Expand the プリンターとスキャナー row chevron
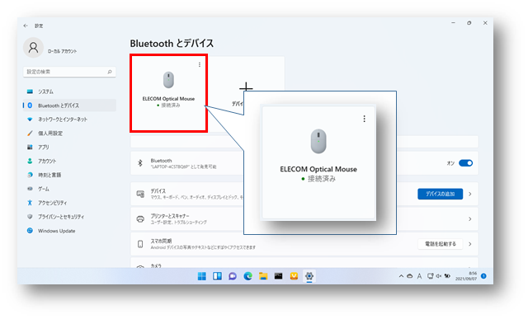 coord(470,219)
